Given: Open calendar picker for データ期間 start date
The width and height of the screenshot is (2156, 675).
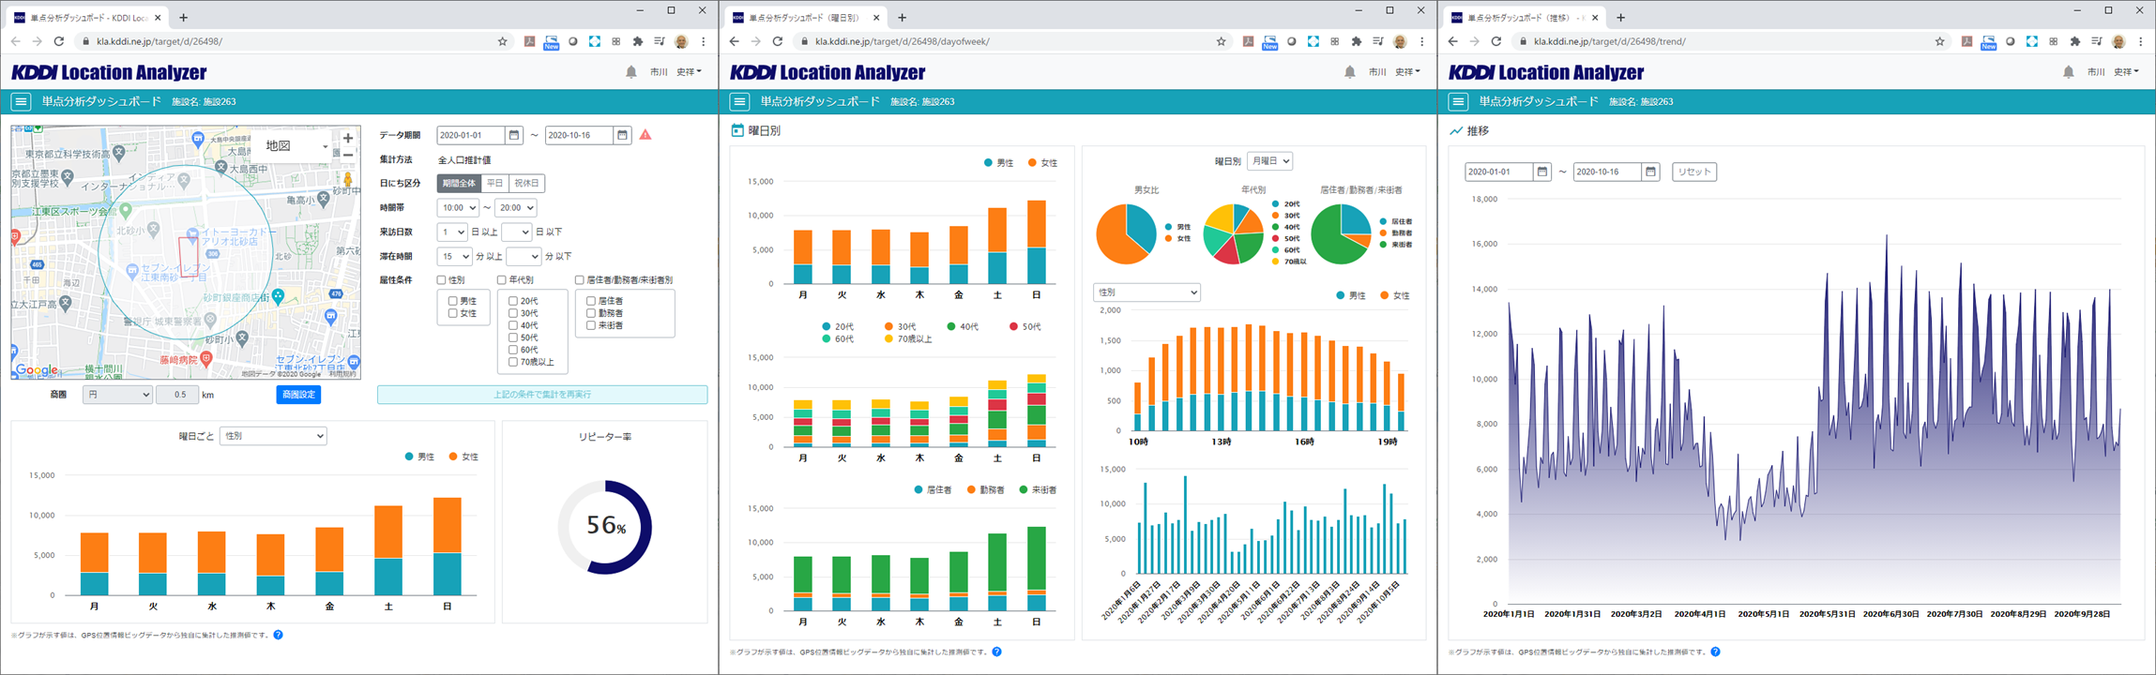Looking at the screenshot, I should (514, 135).
